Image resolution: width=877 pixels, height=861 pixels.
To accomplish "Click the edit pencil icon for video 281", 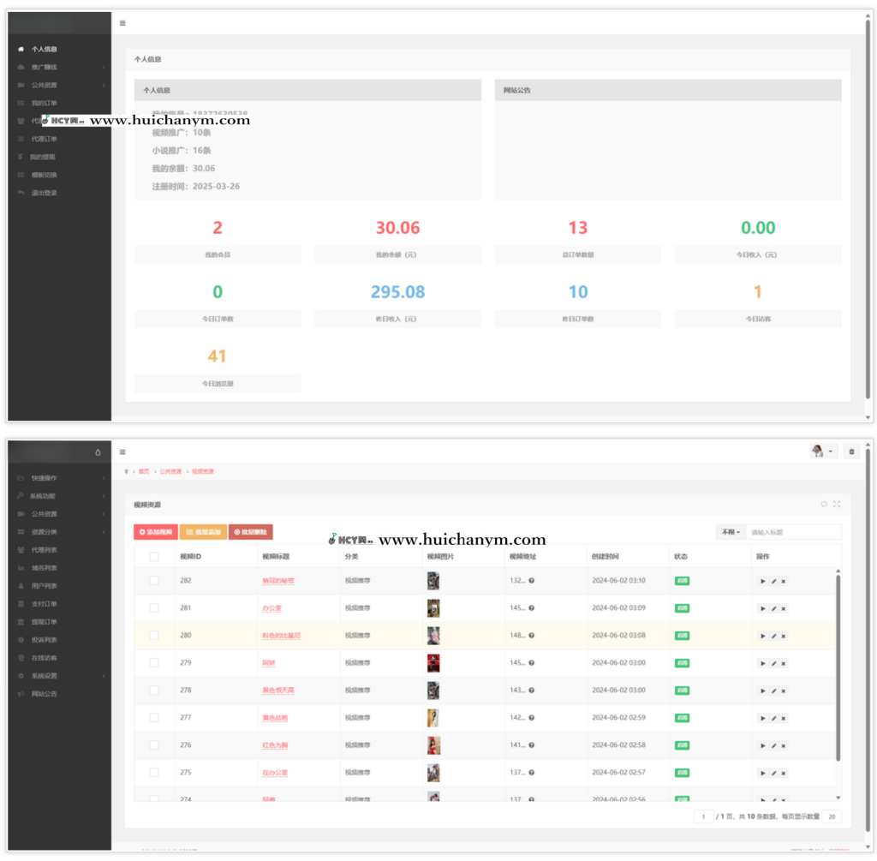I will point(773,608).
